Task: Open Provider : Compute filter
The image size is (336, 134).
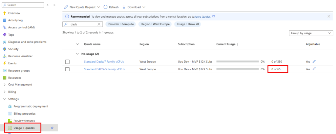Action: [121, 24]
